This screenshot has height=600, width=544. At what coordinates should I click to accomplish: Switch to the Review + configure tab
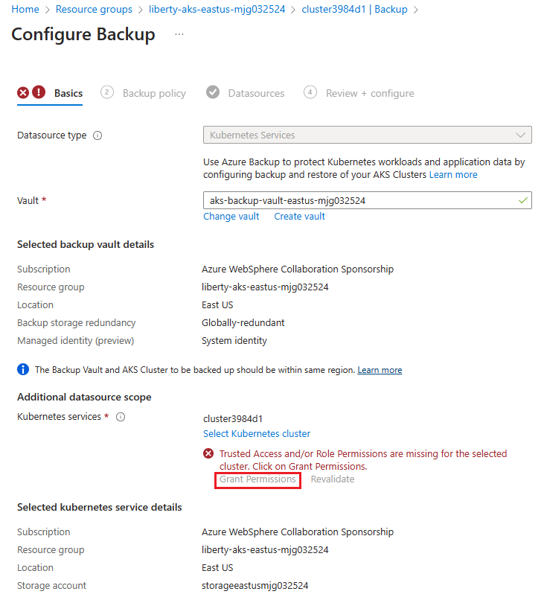tap(370, 93)
